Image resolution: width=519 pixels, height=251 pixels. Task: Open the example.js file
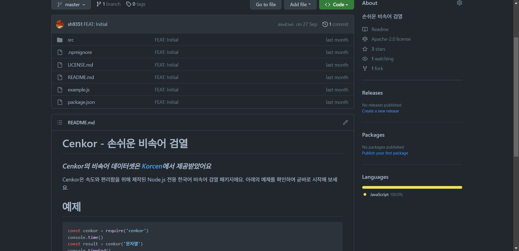78,90
